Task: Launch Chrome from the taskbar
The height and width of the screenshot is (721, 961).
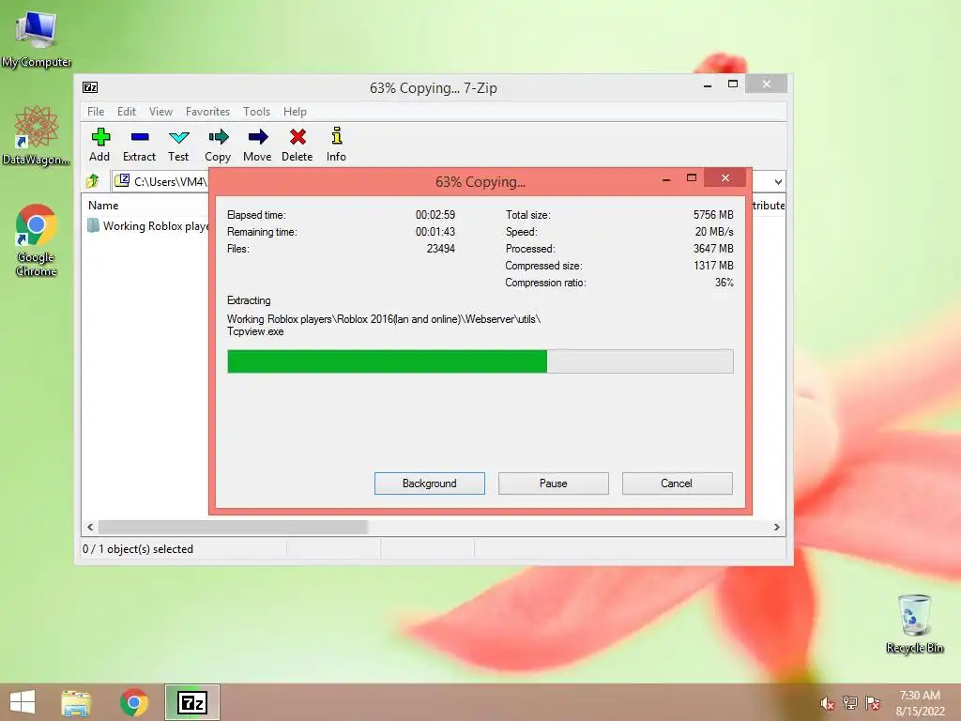Action: point(133,702)
